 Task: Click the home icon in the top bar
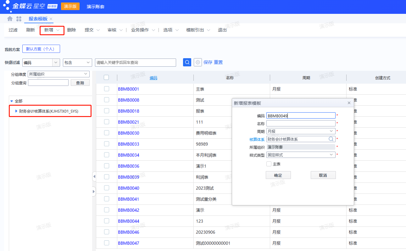point(9,19)
